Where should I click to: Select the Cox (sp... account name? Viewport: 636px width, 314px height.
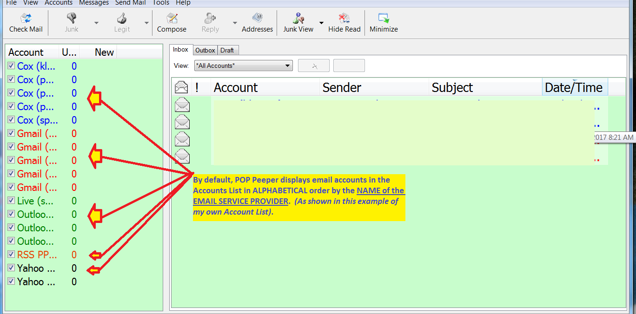[38, 120]
